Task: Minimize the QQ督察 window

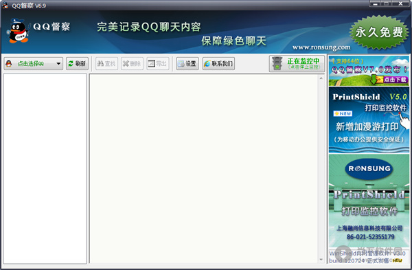Action: click(x=375, y=3)
